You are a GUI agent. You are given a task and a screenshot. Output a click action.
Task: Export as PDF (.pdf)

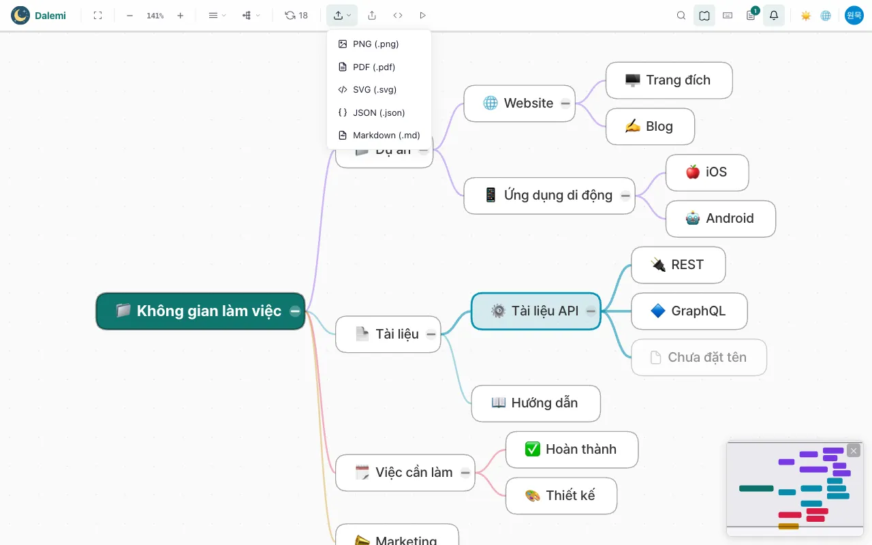(x=379, y=67)
